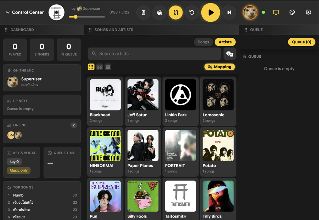This screenshot has height=220, width=319.
Task: Open the Silly Fools artist card
Action: (x=143, y=199)
